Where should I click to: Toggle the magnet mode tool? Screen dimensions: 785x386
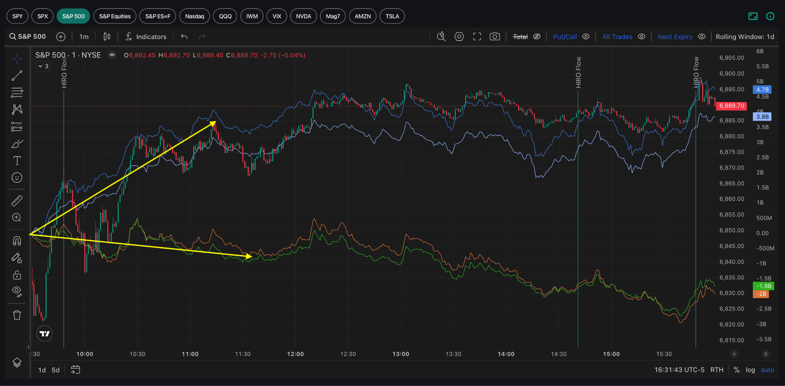point(17,241)
